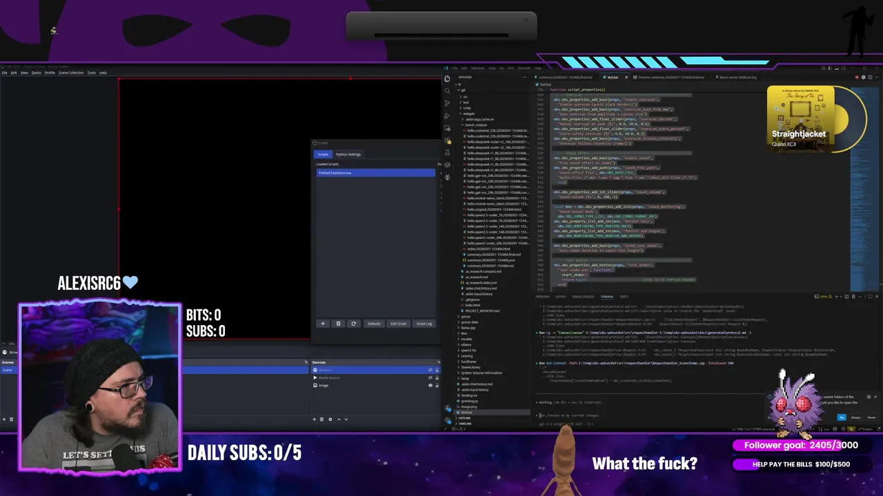Switch to the Python Settings tab
This screenshot has height=496, width=883.
point(348,154)
